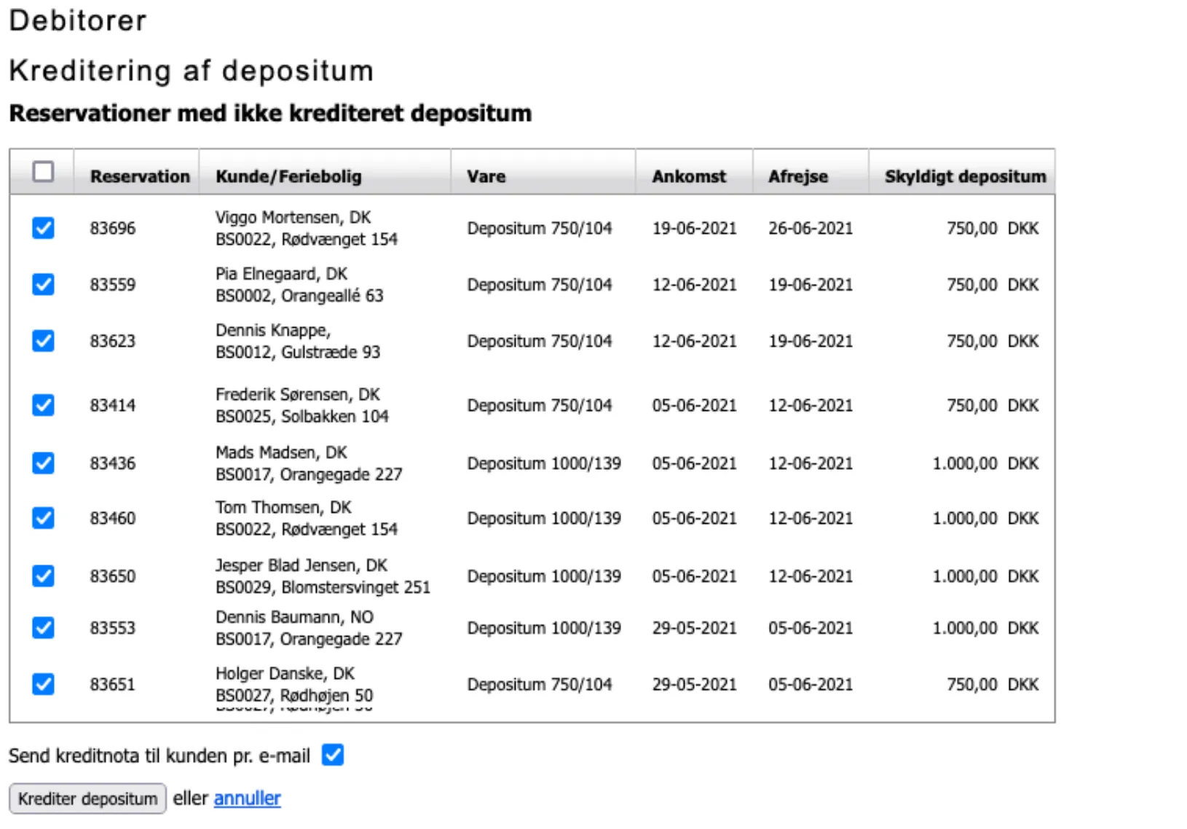Deselect Tom Thomsen reservation 83460
The width and height of the screenshot is (1187, 829).
(x=44, y=518)
